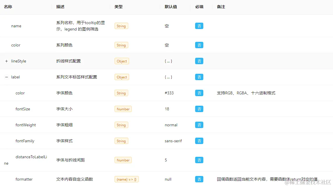Click the 备注 column header

221,7
